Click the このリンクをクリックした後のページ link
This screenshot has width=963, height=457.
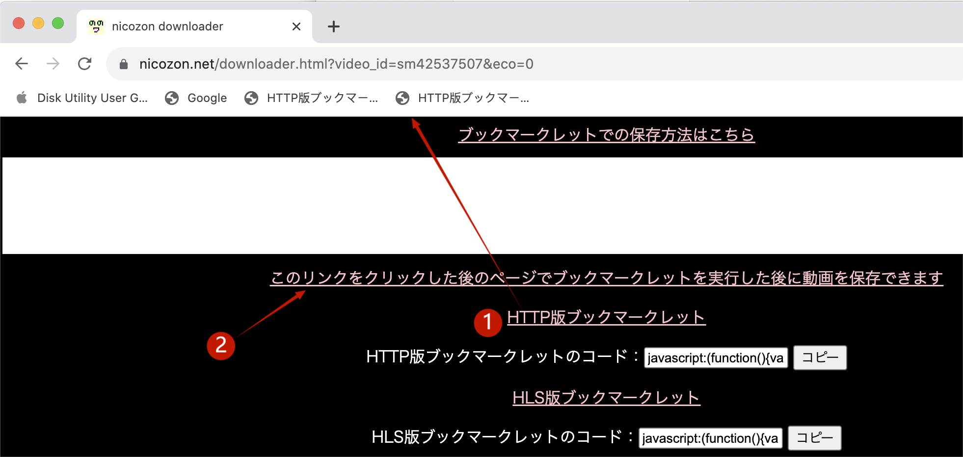pyautogui.click(x=606, y=278)
